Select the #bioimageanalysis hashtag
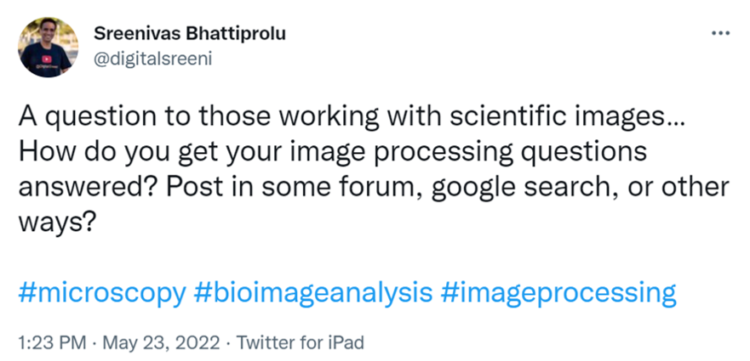 click(x=313, y=294)
